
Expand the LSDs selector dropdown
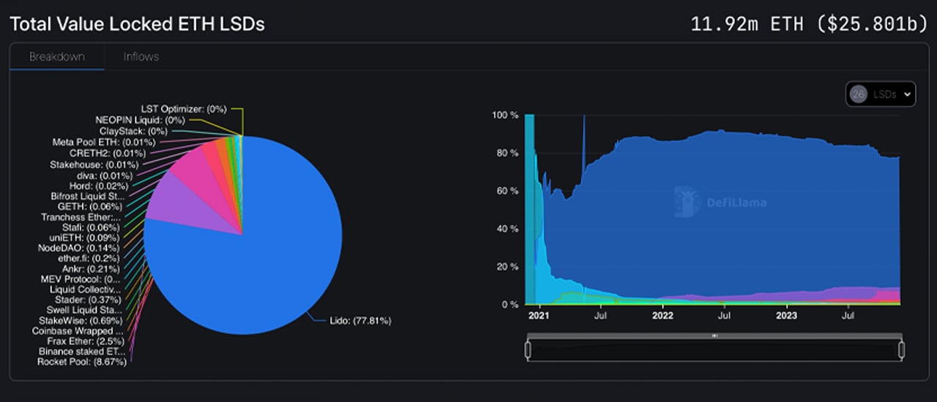881,94
